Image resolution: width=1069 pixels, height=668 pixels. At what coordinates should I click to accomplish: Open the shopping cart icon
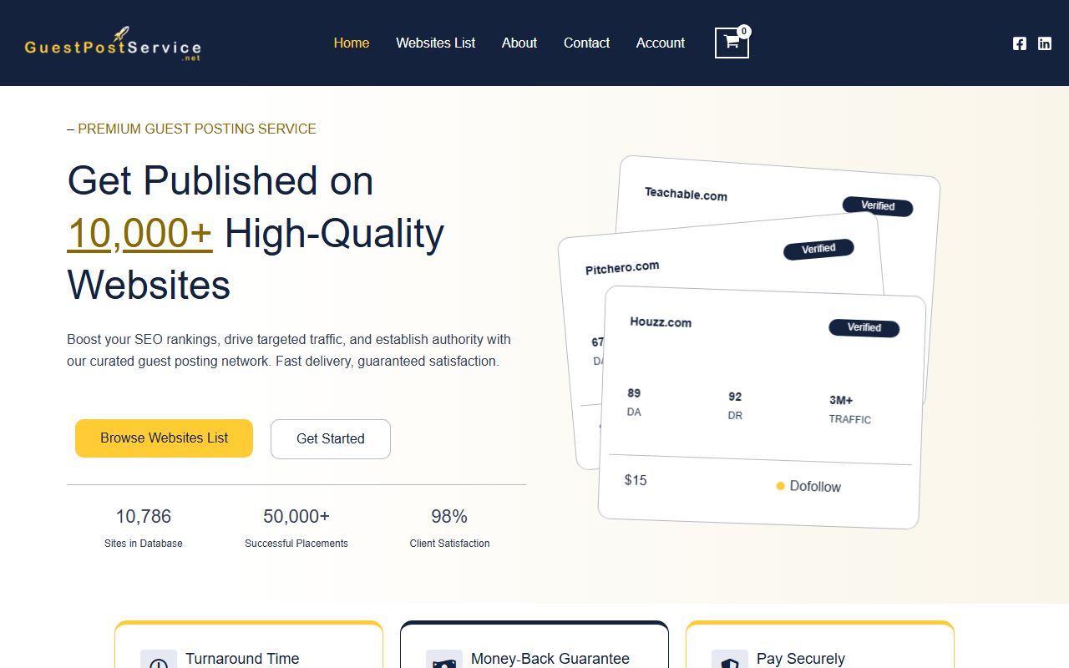pos(732,43)
